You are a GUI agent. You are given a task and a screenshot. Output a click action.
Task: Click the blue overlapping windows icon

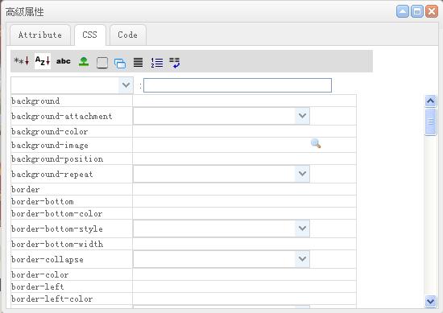[120, 64]
